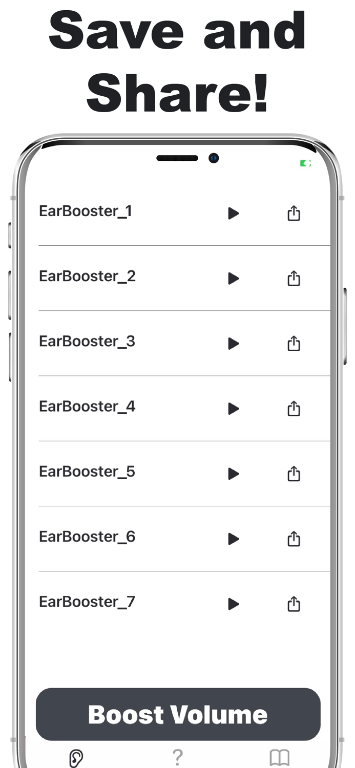Share the EarBooster_1 file
Viewport: 355px width, 768px height.
pos(294,214)
